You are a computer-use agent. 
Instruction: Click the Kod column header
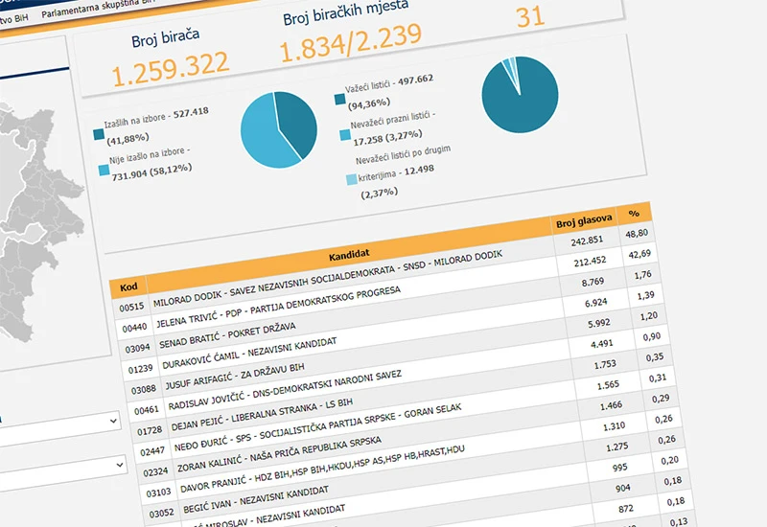click(128, 286)
